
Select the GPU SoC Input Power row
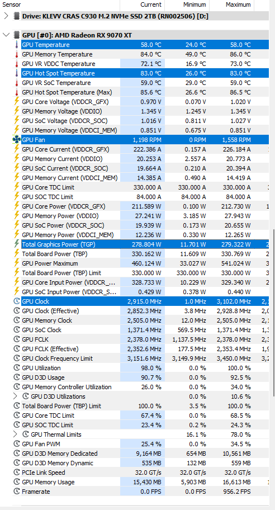[x=145, y=292]
